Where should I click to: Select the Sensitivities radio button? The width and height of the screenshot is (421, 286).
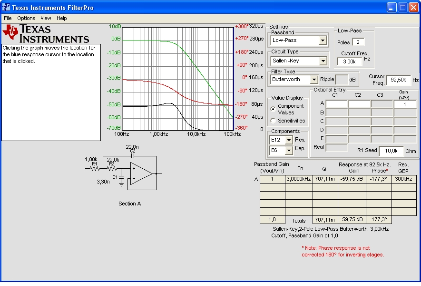pyautogui.click(x=273, y=121)
